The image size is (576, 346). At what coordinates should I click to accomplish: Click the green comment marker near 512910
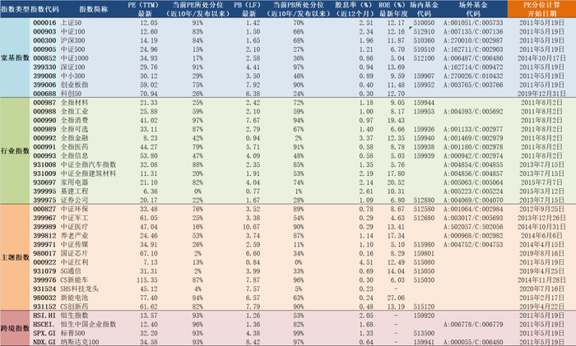411,28
